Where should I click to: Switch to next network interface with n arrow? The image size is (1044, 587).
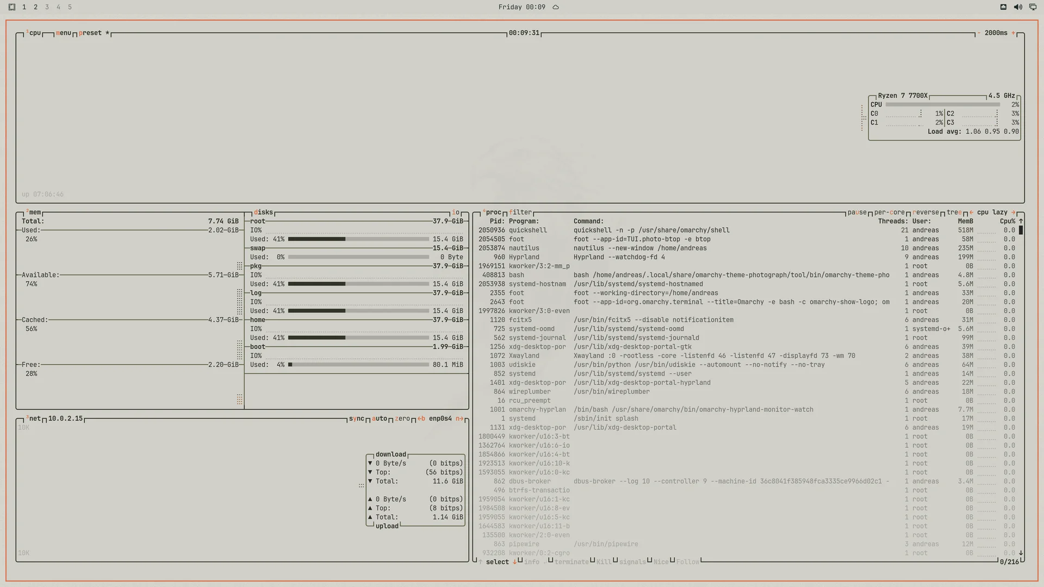(x=459, y=419)
